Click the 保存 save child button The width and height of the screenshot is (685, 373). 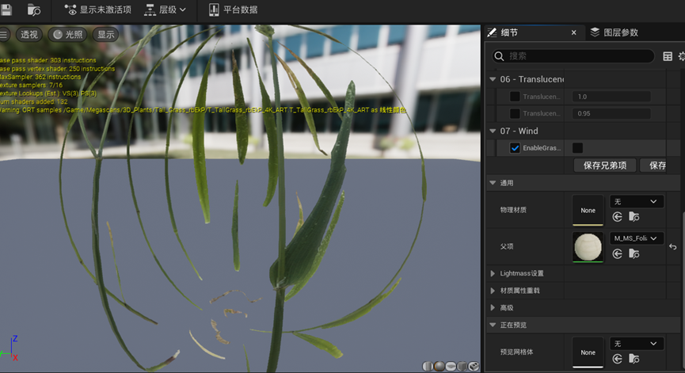tap(653, 165)
